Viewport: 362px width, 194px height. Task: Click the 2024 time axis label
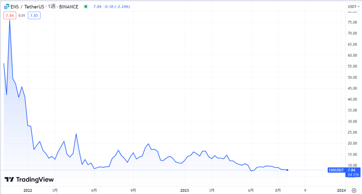341,190
